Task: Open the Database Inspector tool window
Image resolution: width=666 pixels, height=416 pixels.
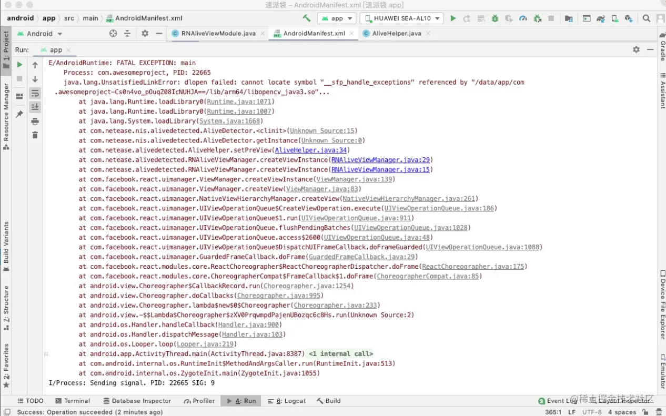Action: tap(137, 401)
